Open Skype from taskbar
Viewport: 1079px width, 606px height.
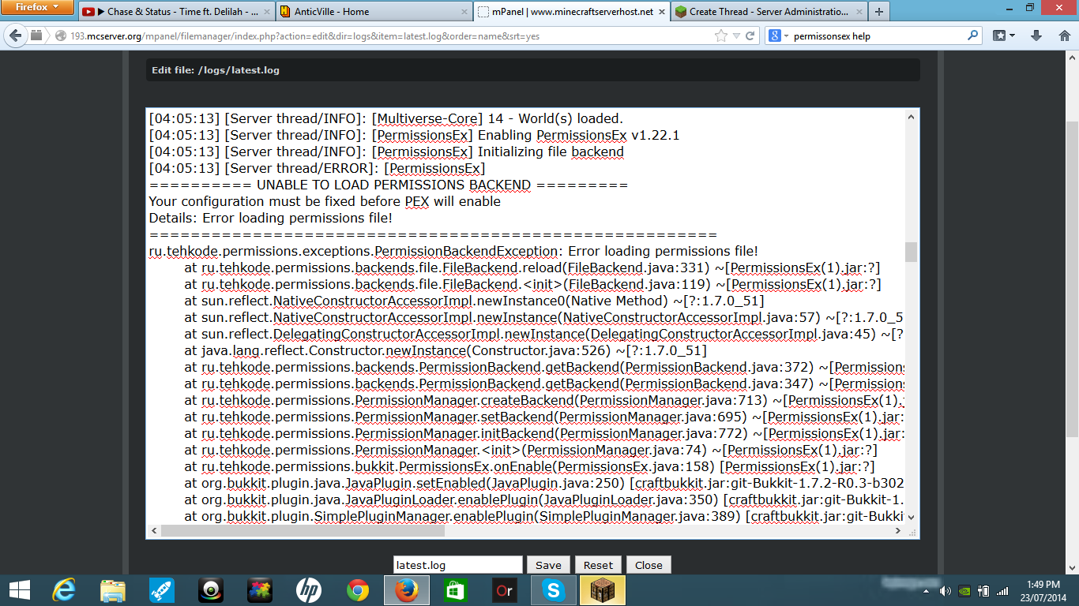point(554,590)
